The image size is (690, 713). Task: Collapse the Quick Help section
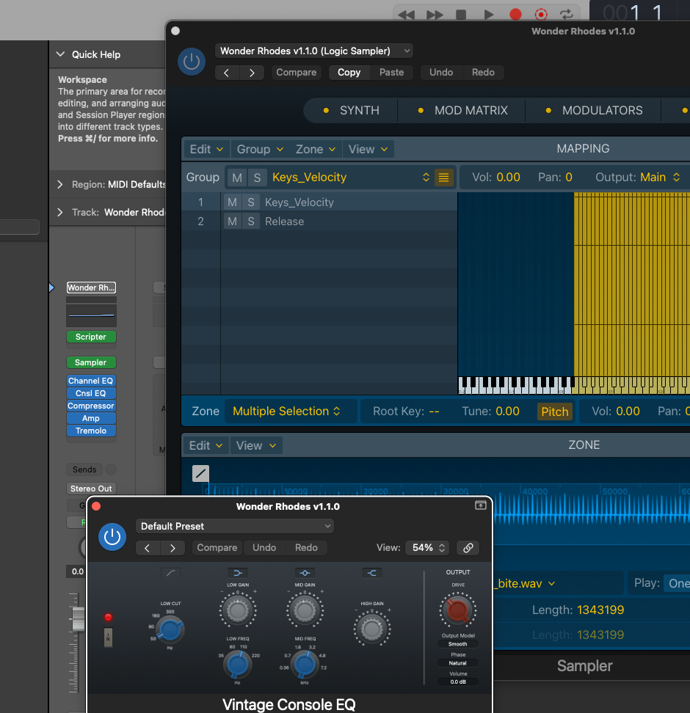[60, 54]
